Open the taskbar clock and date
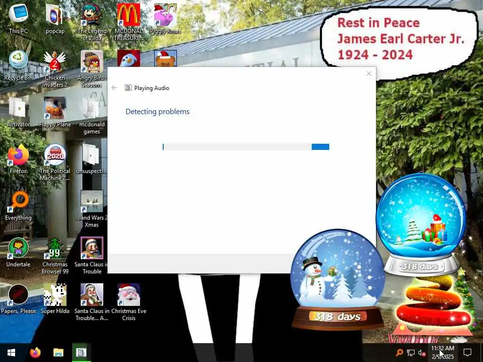The height and width of the screenshot is (362, 483). (442, 353)
